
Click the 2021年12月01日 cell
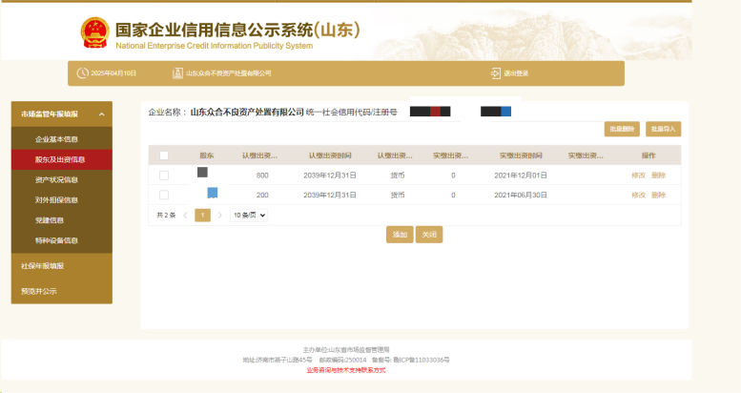click(521, 176)
